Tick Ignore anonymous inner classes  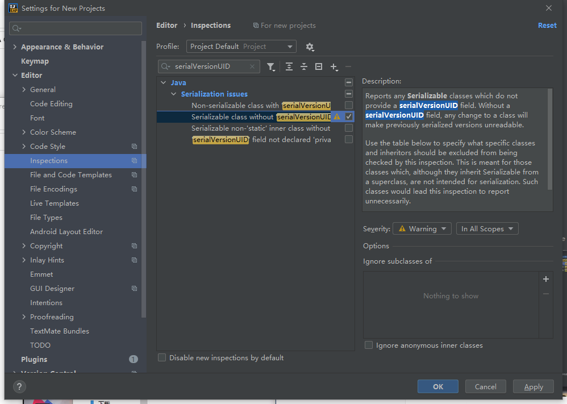coord(369,345)
